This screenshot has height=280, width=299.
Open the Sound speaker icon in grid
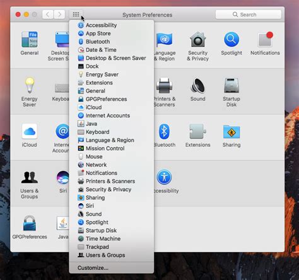pyautogui.click(x=197, y=86)
